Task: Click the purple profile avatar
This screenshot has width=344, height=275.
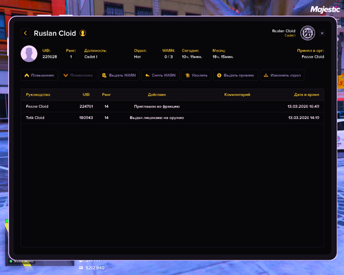Action: tap(29, 54)
